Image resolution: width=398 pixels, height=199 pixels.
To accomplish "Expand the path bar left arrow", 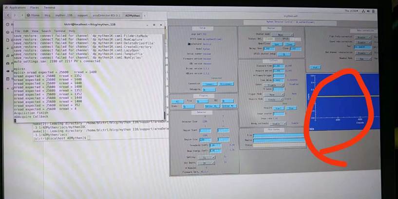I will [x=22, y=15].
